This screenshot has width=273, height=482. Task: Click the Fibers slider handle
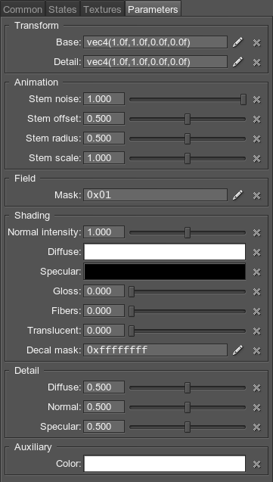[132, 312]
